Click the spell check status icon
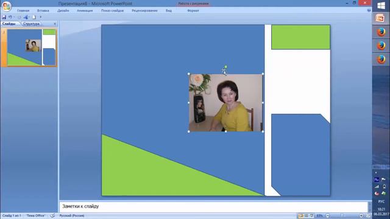The width and height of the screenshot is (390, 219). (52, 215)
